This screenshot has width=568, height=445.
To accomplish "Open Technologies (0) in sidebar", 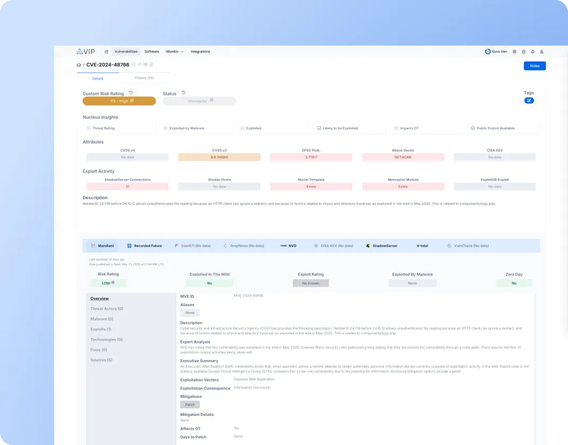I will click(106, 340).
